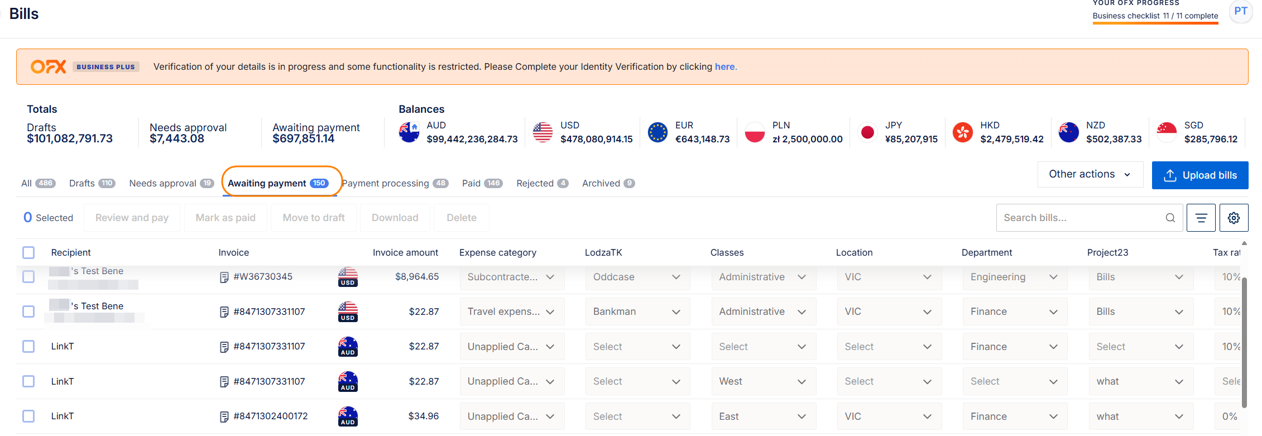
Task: Expand the Other actions dropdown
Action: pyautogui.click(x=1090, y=175)
